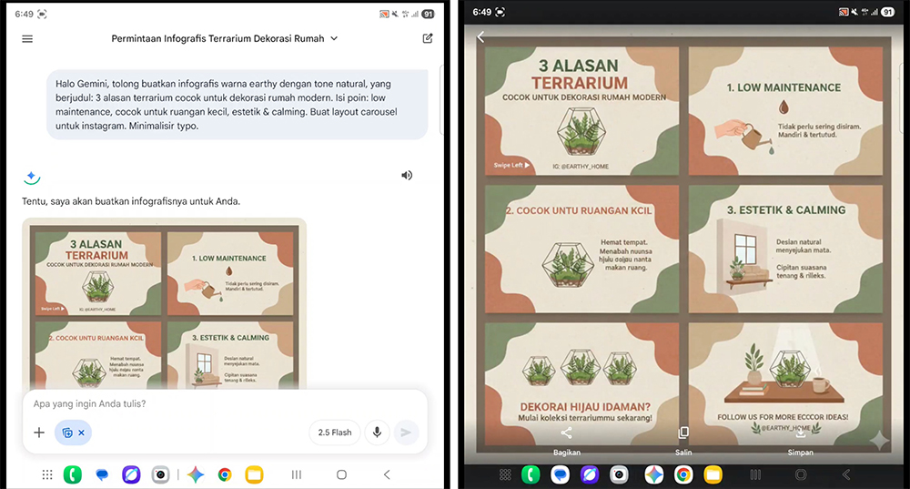This screenshot has width=910, height=489.
Task: Open the 2.5 Flash model selector
Action: [x=335, y=433]
